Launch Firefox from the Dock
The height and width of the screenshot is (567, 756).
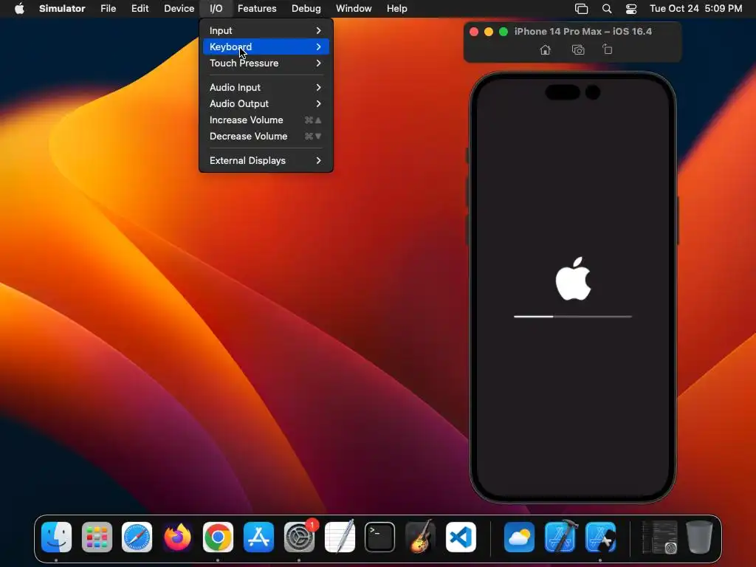(177, 537)
